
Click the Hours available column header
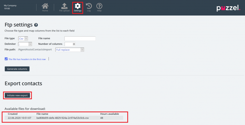(x=109, y=114)
